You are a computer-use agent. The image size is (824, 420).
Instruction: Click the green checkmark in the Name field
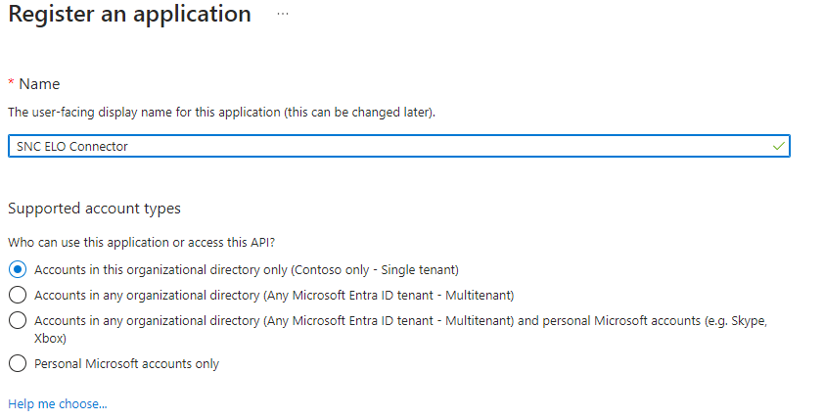coord(778,146)
